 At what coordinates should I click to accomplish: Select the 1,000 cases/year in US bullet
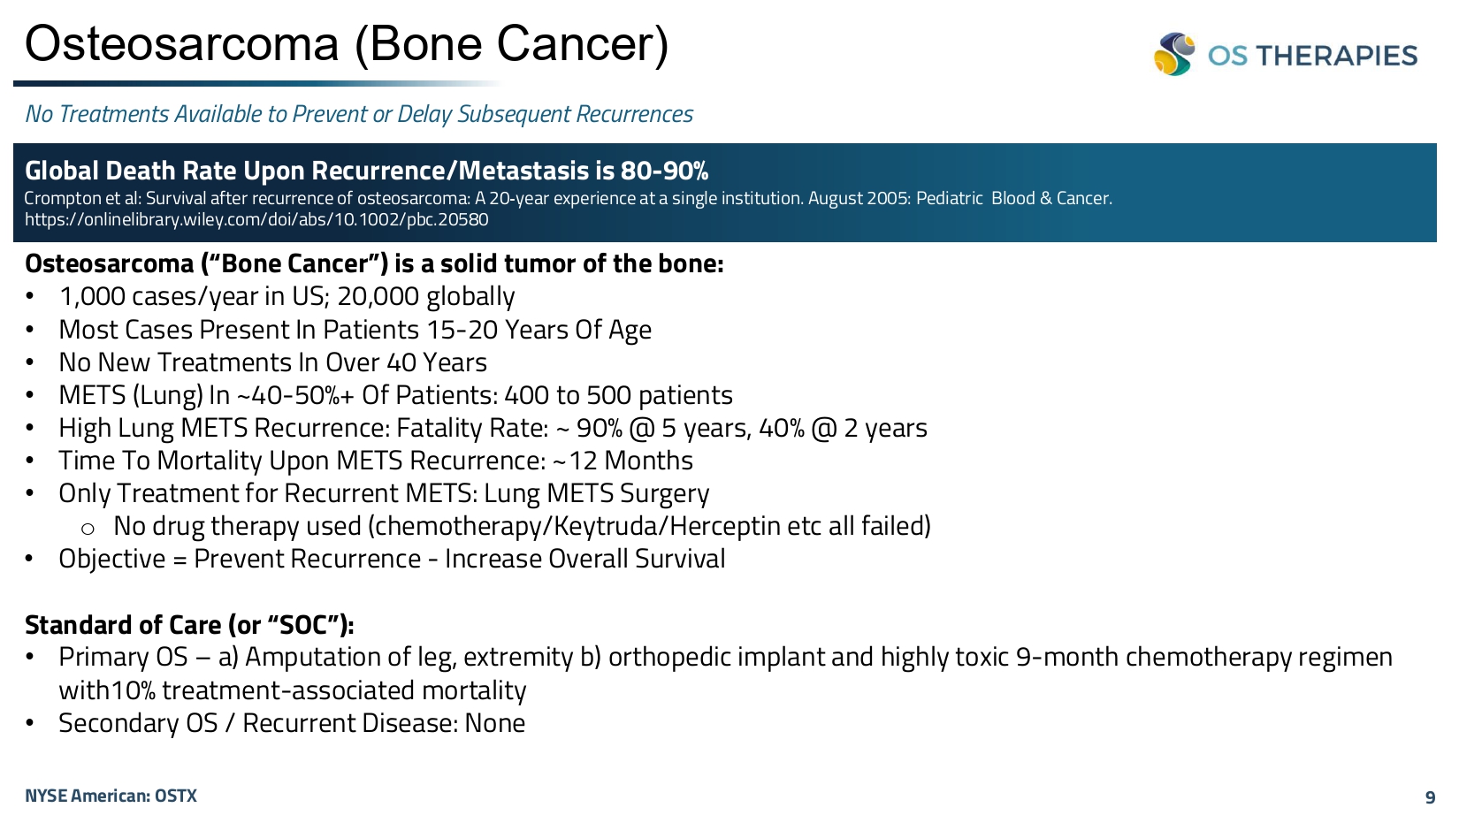[x=286, y=296]
